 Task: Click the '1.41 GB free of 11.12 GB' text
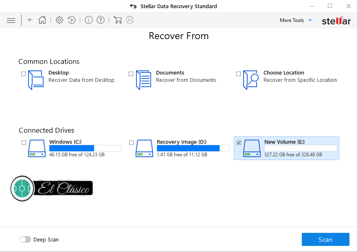tap(182, 155)
